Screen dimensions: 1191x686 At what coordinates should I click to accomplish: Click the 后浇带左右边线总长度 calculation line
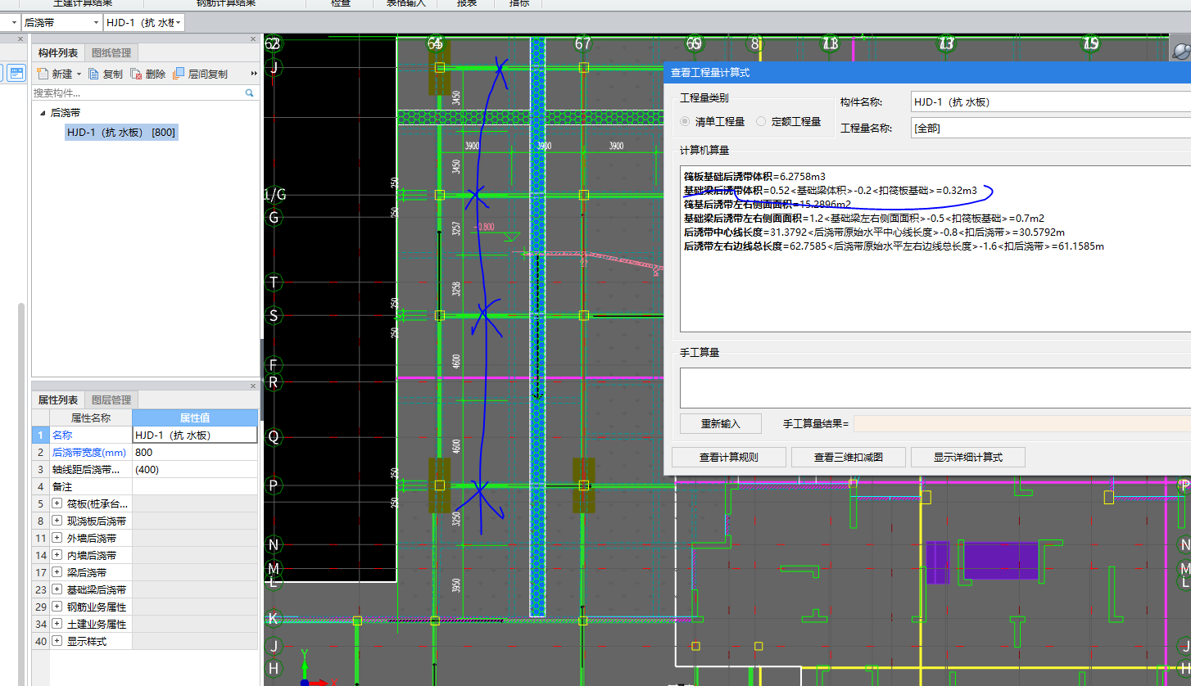894,246
